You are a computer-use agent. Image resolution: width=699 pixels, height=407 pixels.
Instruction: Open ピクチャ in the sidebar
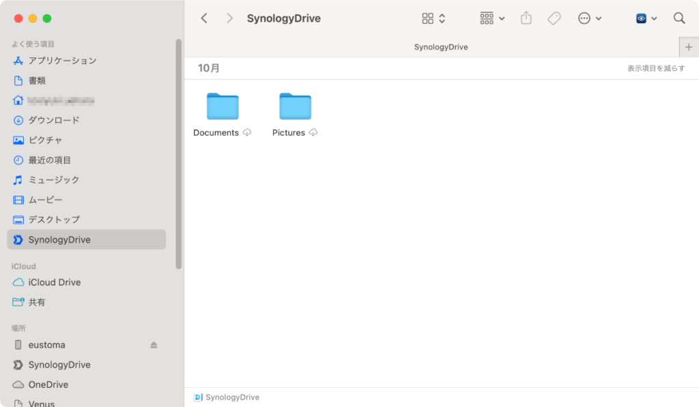(x=87, y=140)
